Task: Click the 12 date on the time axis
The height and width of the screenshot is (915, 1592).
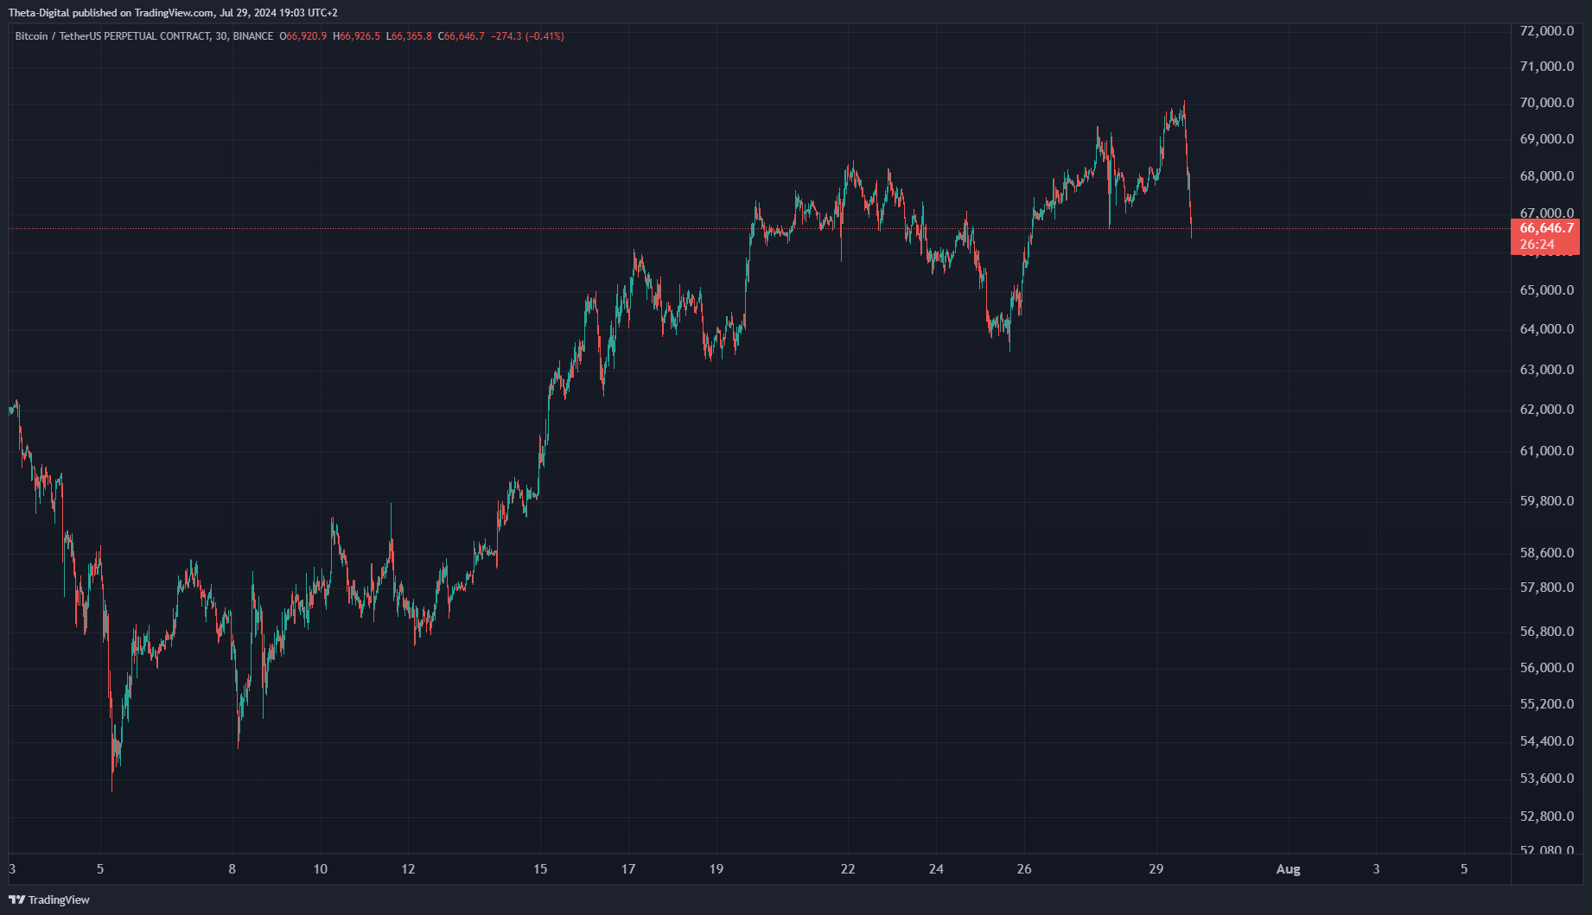Action: 408,869
